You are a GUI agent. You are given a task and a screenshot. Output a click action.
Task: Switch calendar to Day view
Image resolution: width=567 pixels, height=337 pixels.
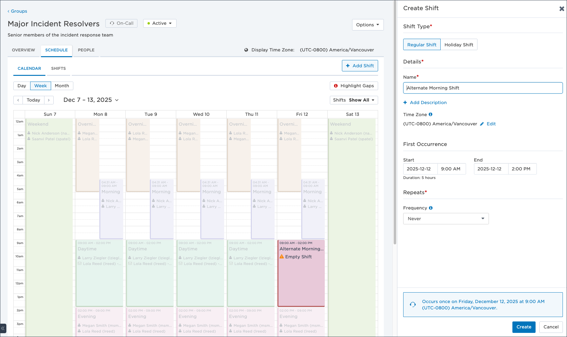22,86
